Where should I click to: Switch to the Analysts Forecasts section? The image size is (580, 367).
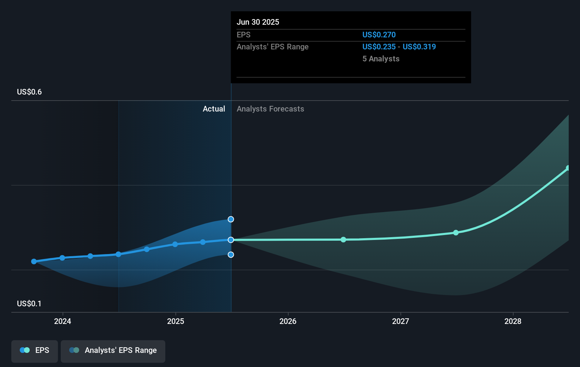(270, 109)
